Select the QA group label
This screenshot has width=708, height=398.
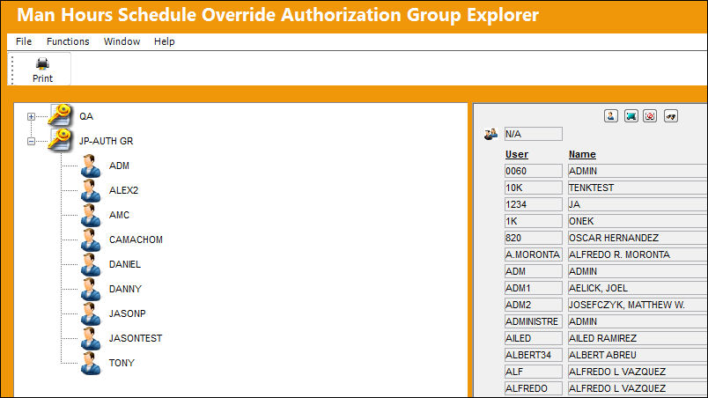pos(86,116)
